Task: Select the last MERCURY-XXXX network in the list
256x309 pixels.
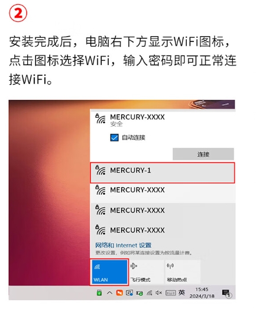Action: (x=163, y=230)
